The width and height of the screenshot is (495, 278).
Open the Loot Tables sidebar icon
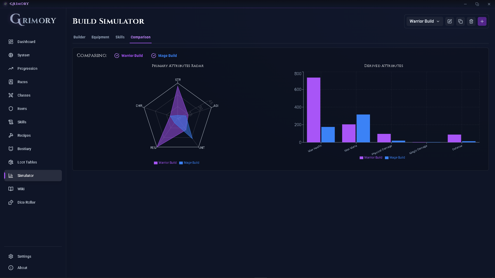coord(11,162)
